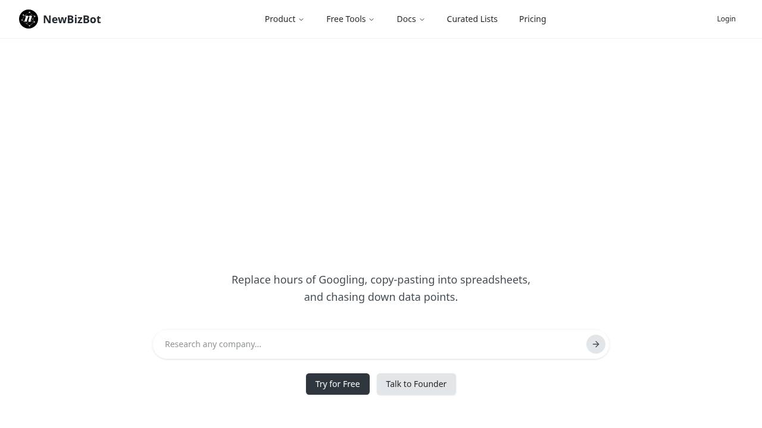This screenshot has width=762, height=428.
Task: Click the NewBizBot brand name text
Action: point(71,18)
